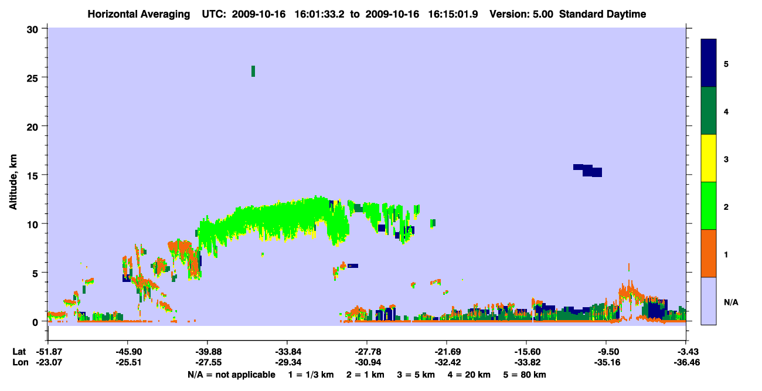Click the lavender N/A color bar segment
Image resolution: width=762 pixels, height=391 pixels.
coord(709,301)
